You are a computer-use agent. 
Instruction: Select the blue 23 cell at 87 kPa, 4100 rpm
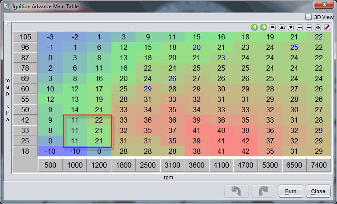click(x=221, y=58)
